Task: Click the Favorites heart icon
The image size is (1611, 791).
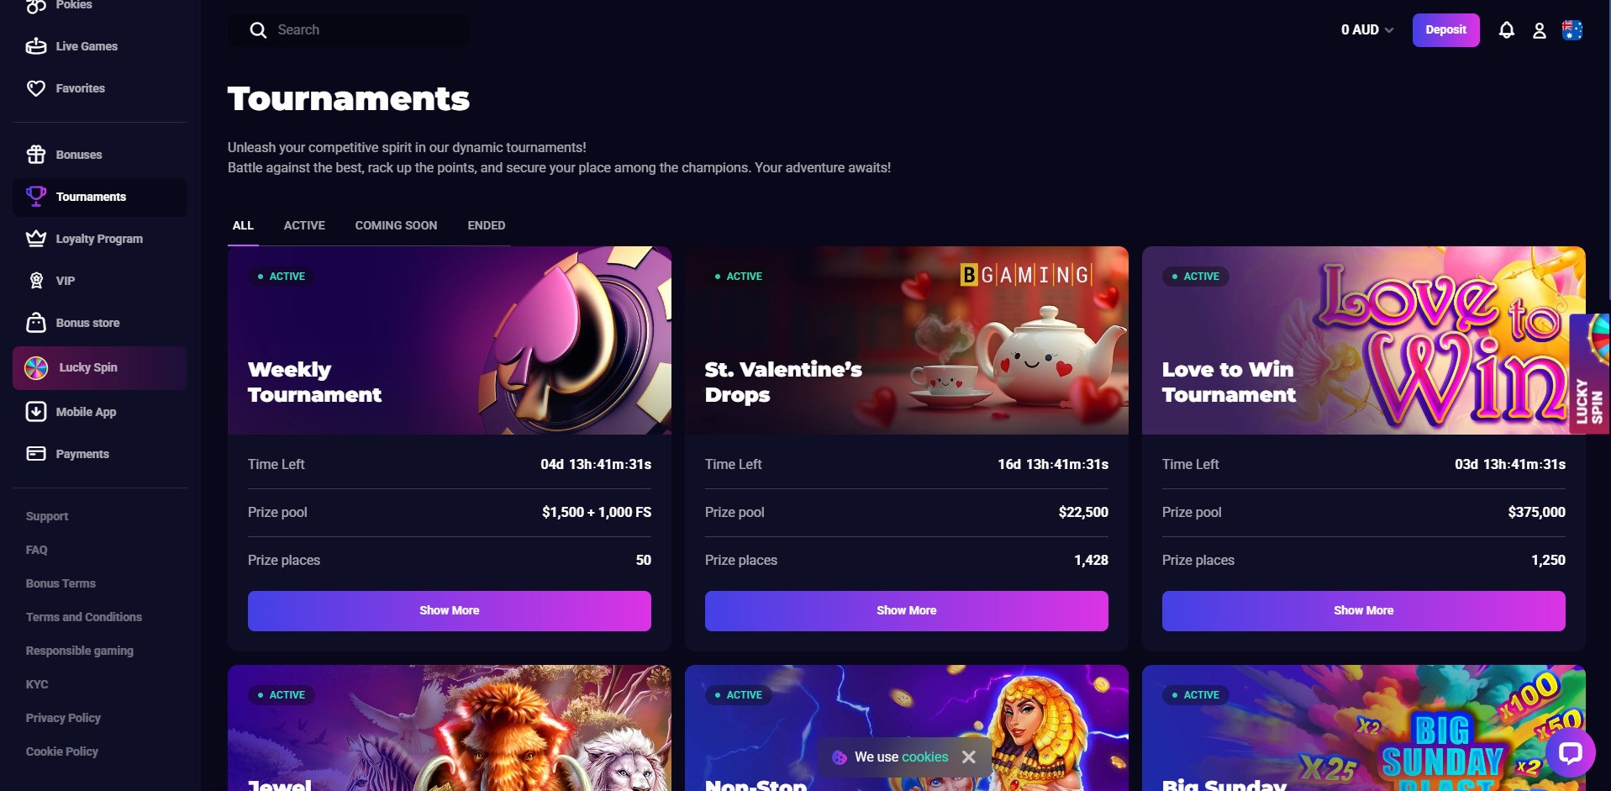Action: point(36,88)
